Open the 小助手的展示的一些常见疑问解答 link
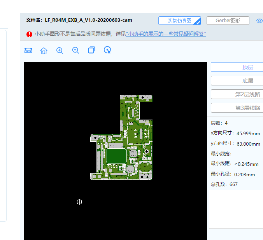 coord(166,34)
